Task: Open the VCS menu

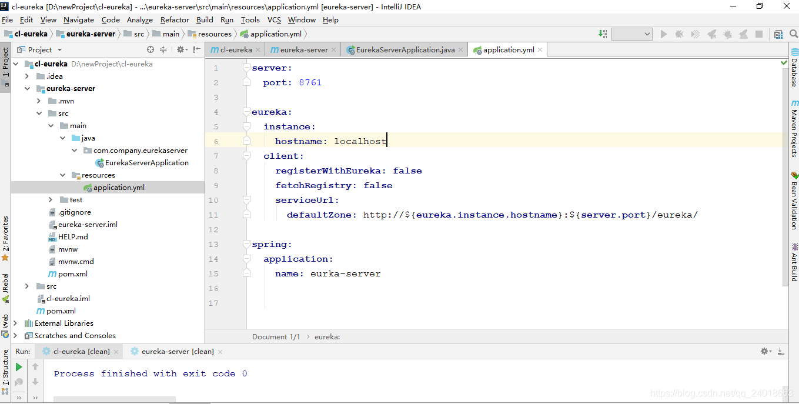Action: click(x=274, y=19)
